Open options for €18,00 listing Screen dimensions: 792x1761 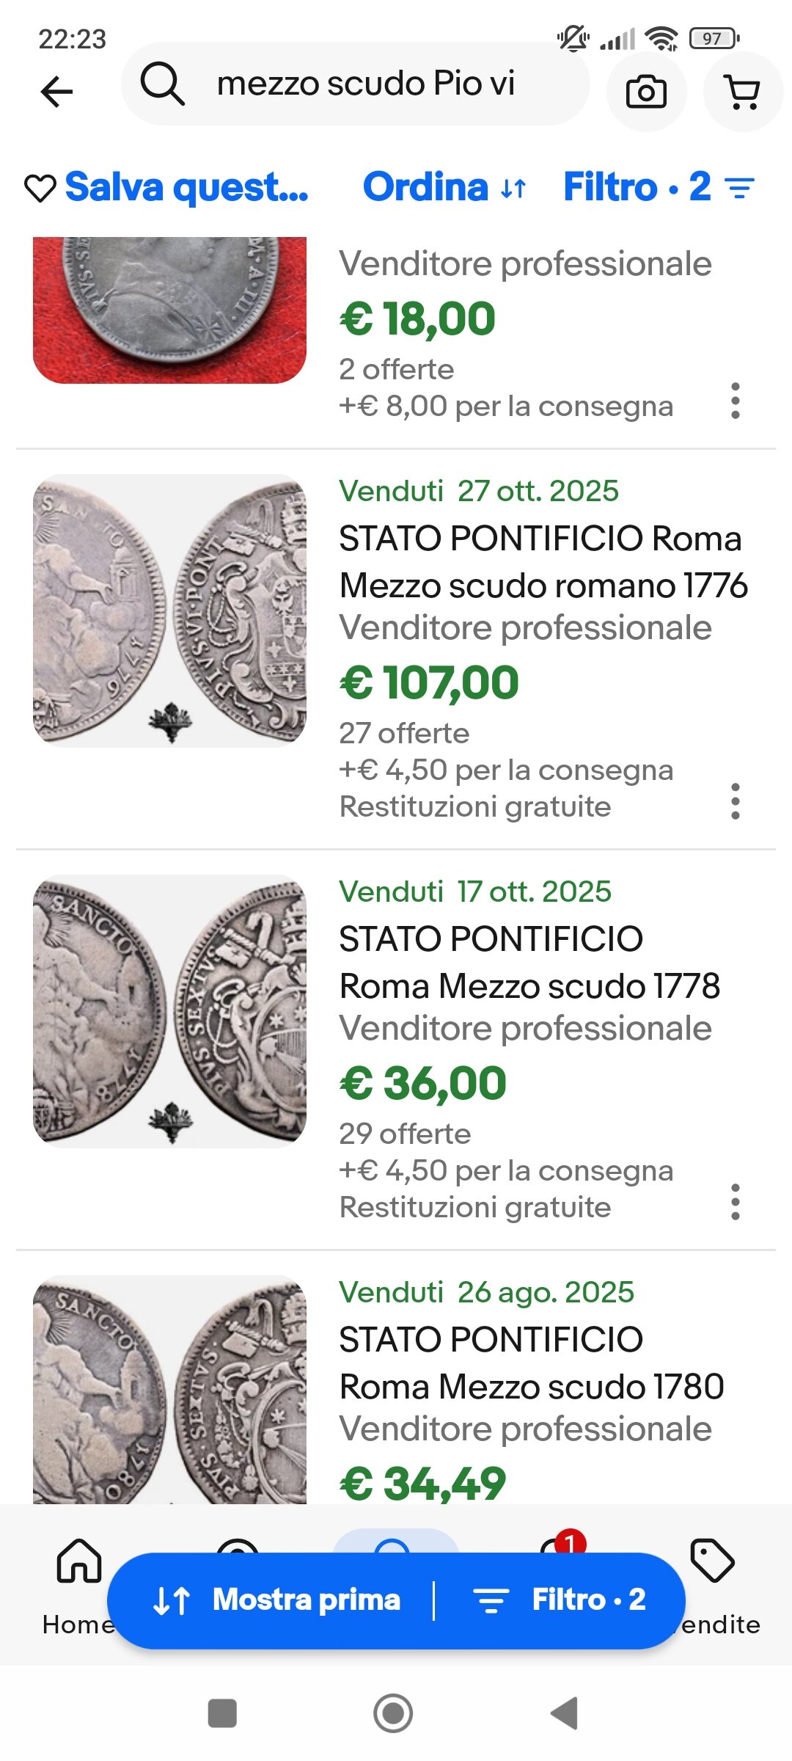[x=735, y=401]
